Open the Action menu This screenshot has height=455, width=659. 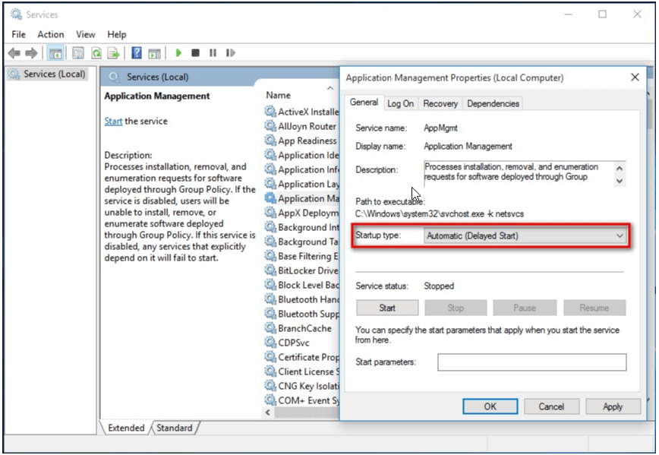pos(51,34)
